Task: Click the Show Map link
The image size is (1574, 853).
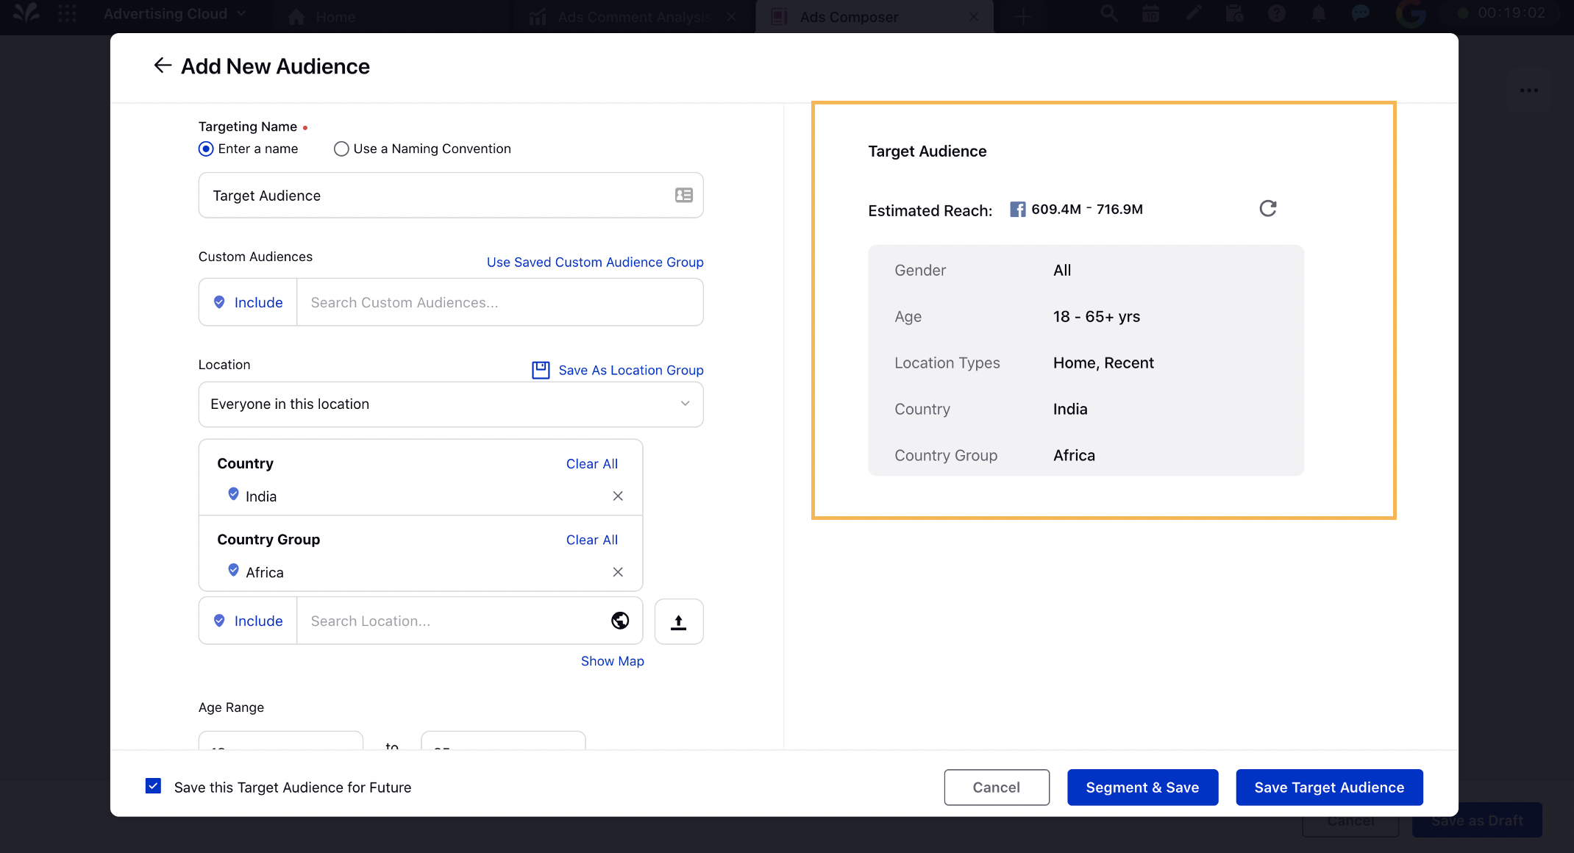Action: pyautogui.click(x=613, y=661)
